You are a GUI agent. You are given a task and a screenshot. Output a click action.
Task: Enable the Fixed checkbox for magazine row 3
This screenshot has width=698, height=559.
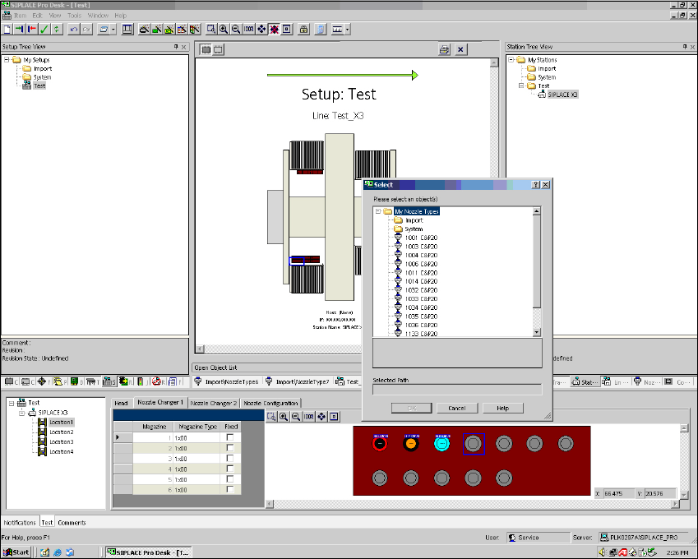coord(230,459)
